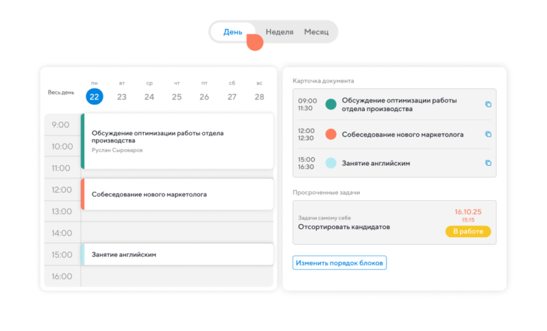Click the 12:00 12:30 time range
This screenshot has height=331, width=547.
(306, 135)
